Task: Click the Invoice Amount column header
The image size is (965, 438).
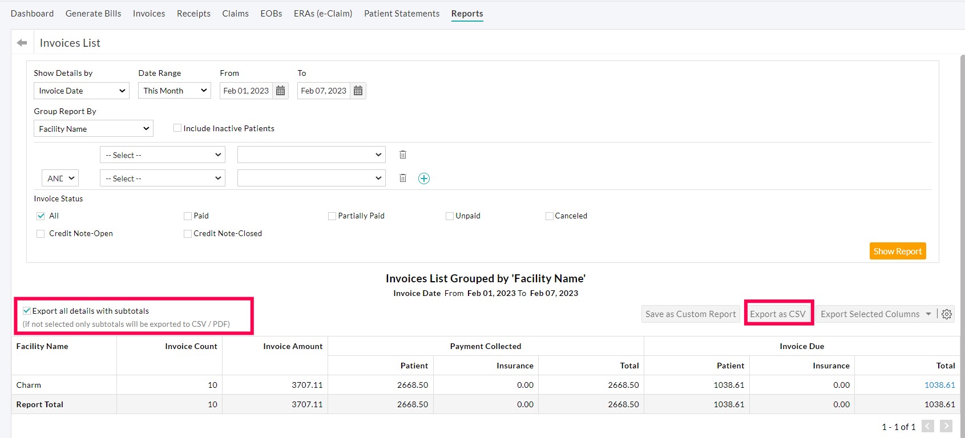Action: coord(293,346)
